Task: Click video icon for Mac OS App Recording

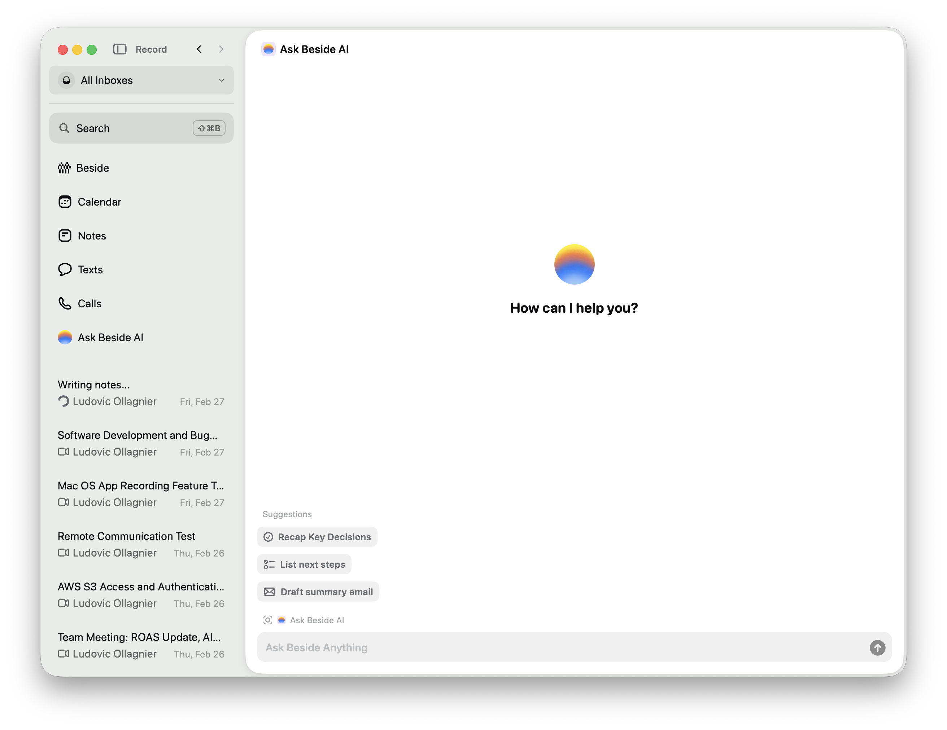Action: [64, 502]
